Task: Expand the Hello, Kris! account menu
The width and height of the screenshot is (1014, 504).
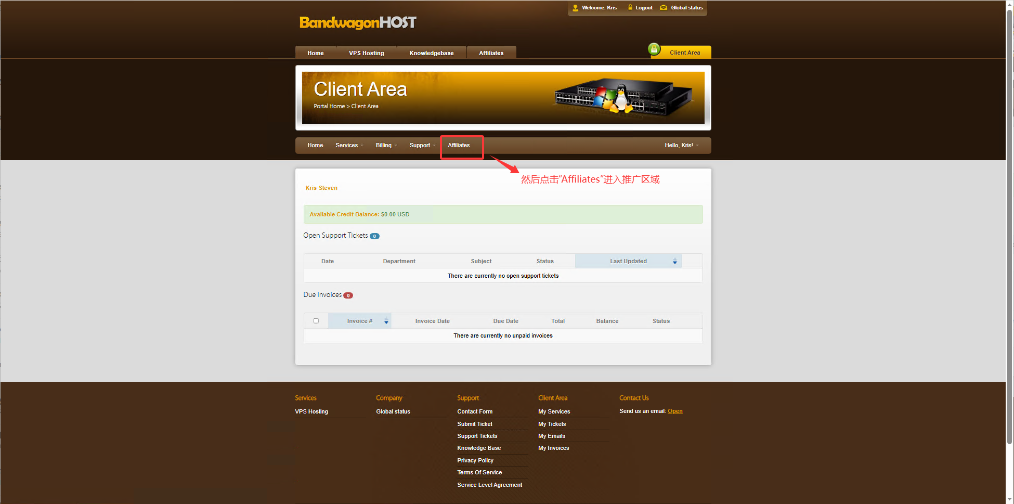Action: point(681,146)
